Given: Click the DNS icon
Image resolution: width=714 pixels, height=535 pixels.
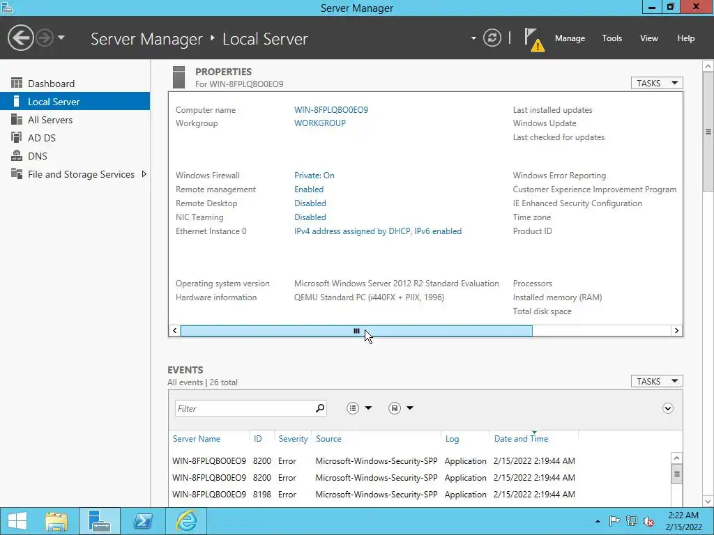Looking at the screenshot, I should (17, 155).
